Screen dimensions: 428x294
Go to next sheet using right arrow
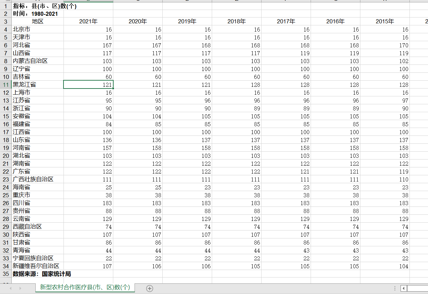pos(20,289)
